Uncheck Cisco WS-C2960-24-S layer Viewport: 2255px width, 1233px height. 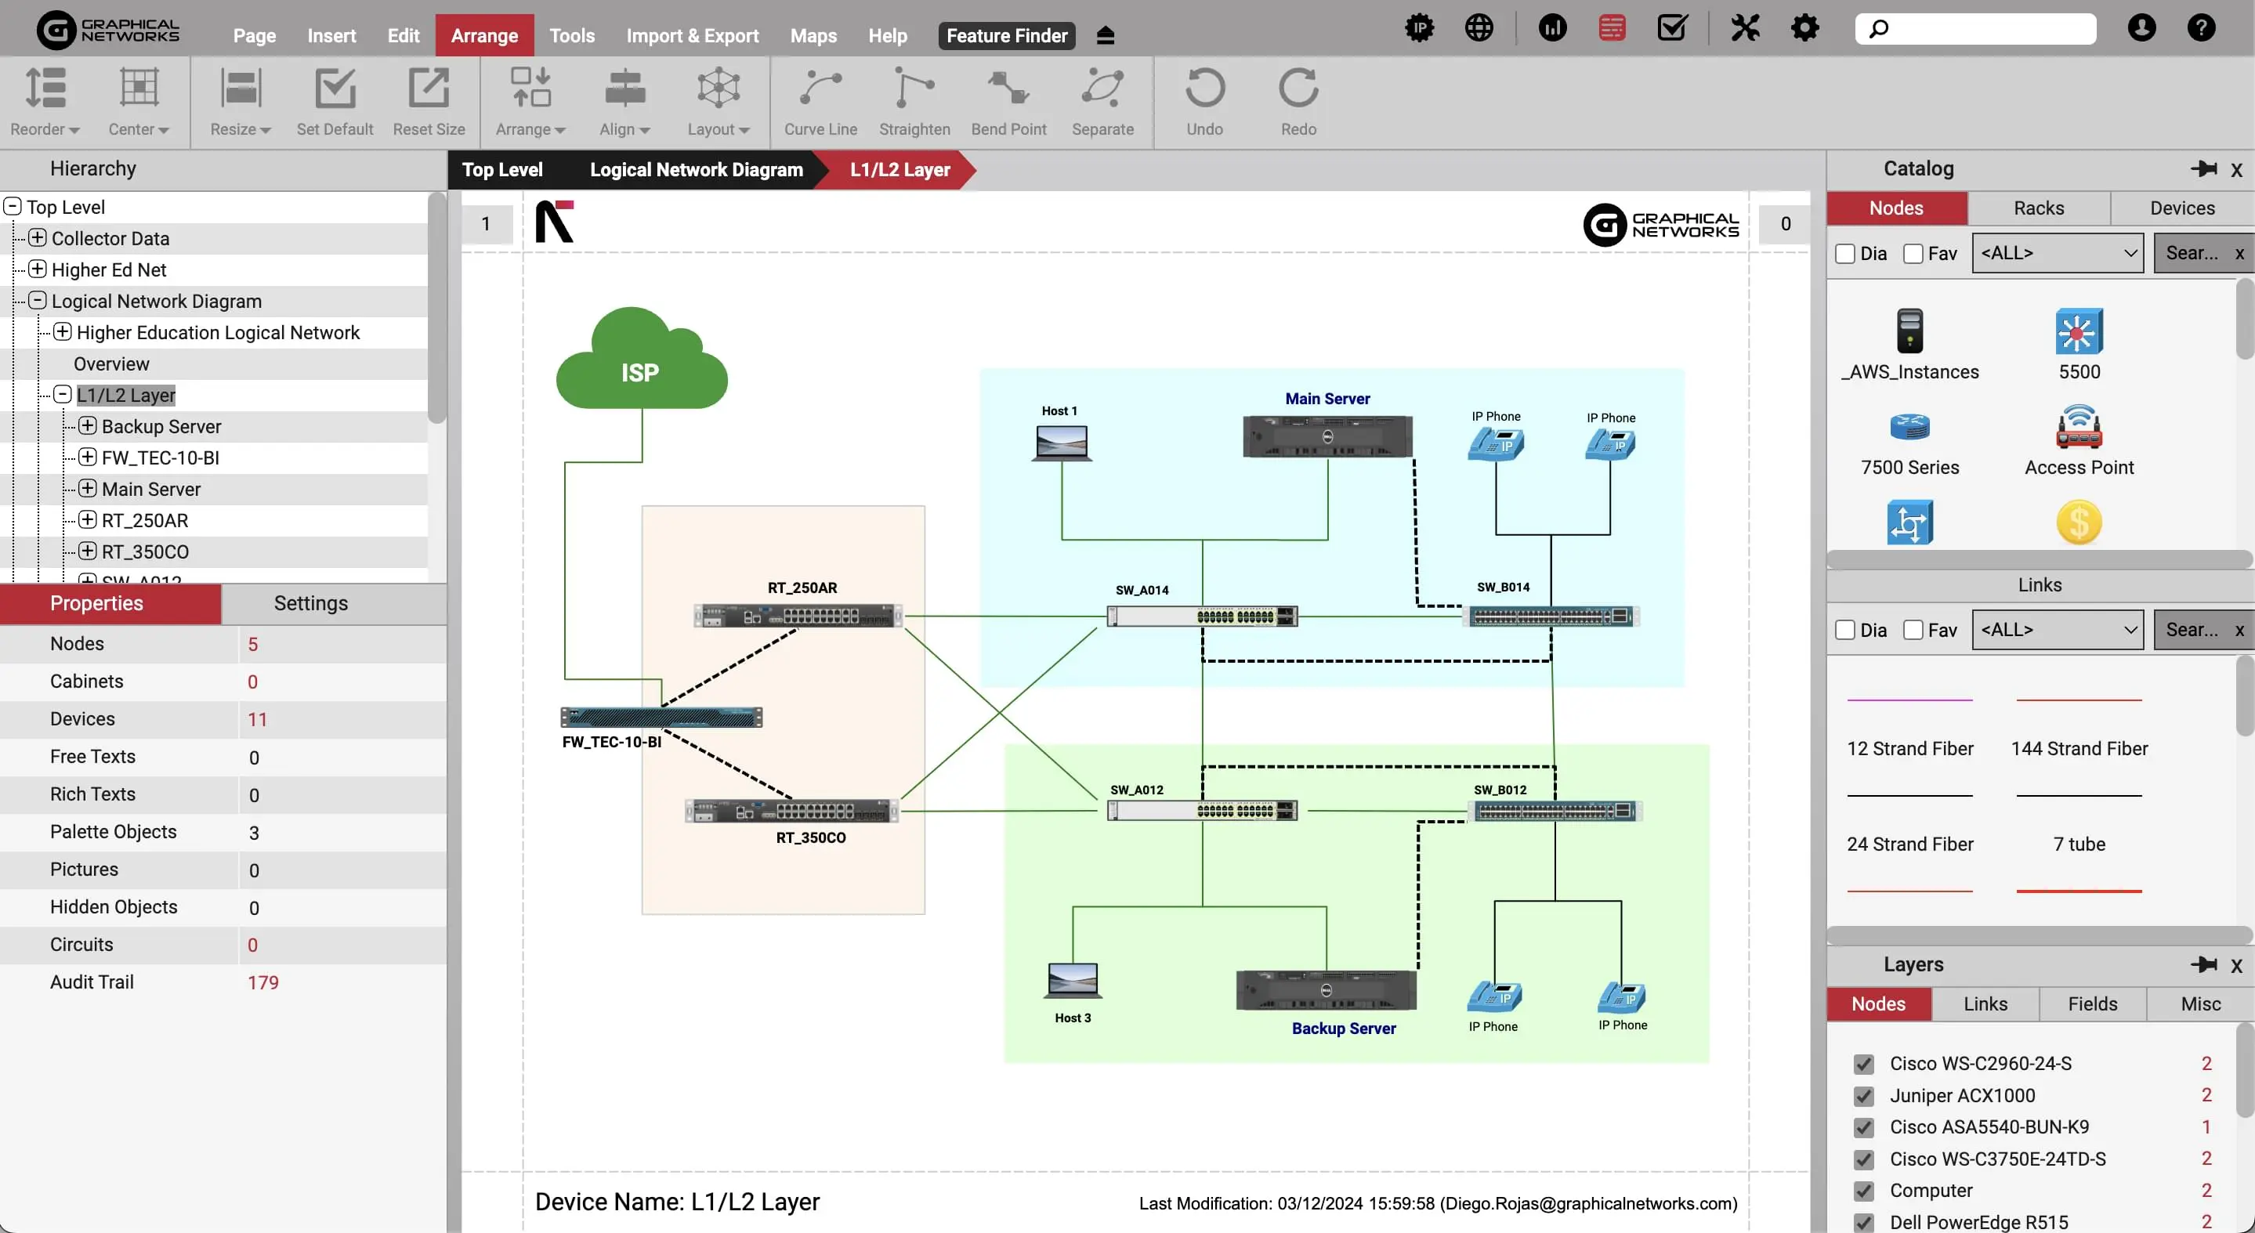coord(1864,1064)
